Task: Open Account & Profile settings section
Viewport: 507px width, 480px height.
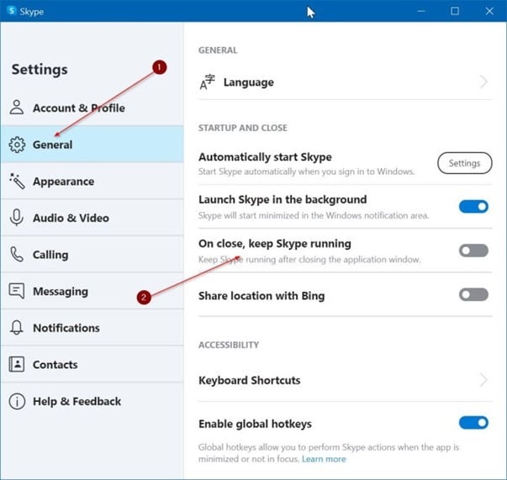Action: [x=92, y=108]
